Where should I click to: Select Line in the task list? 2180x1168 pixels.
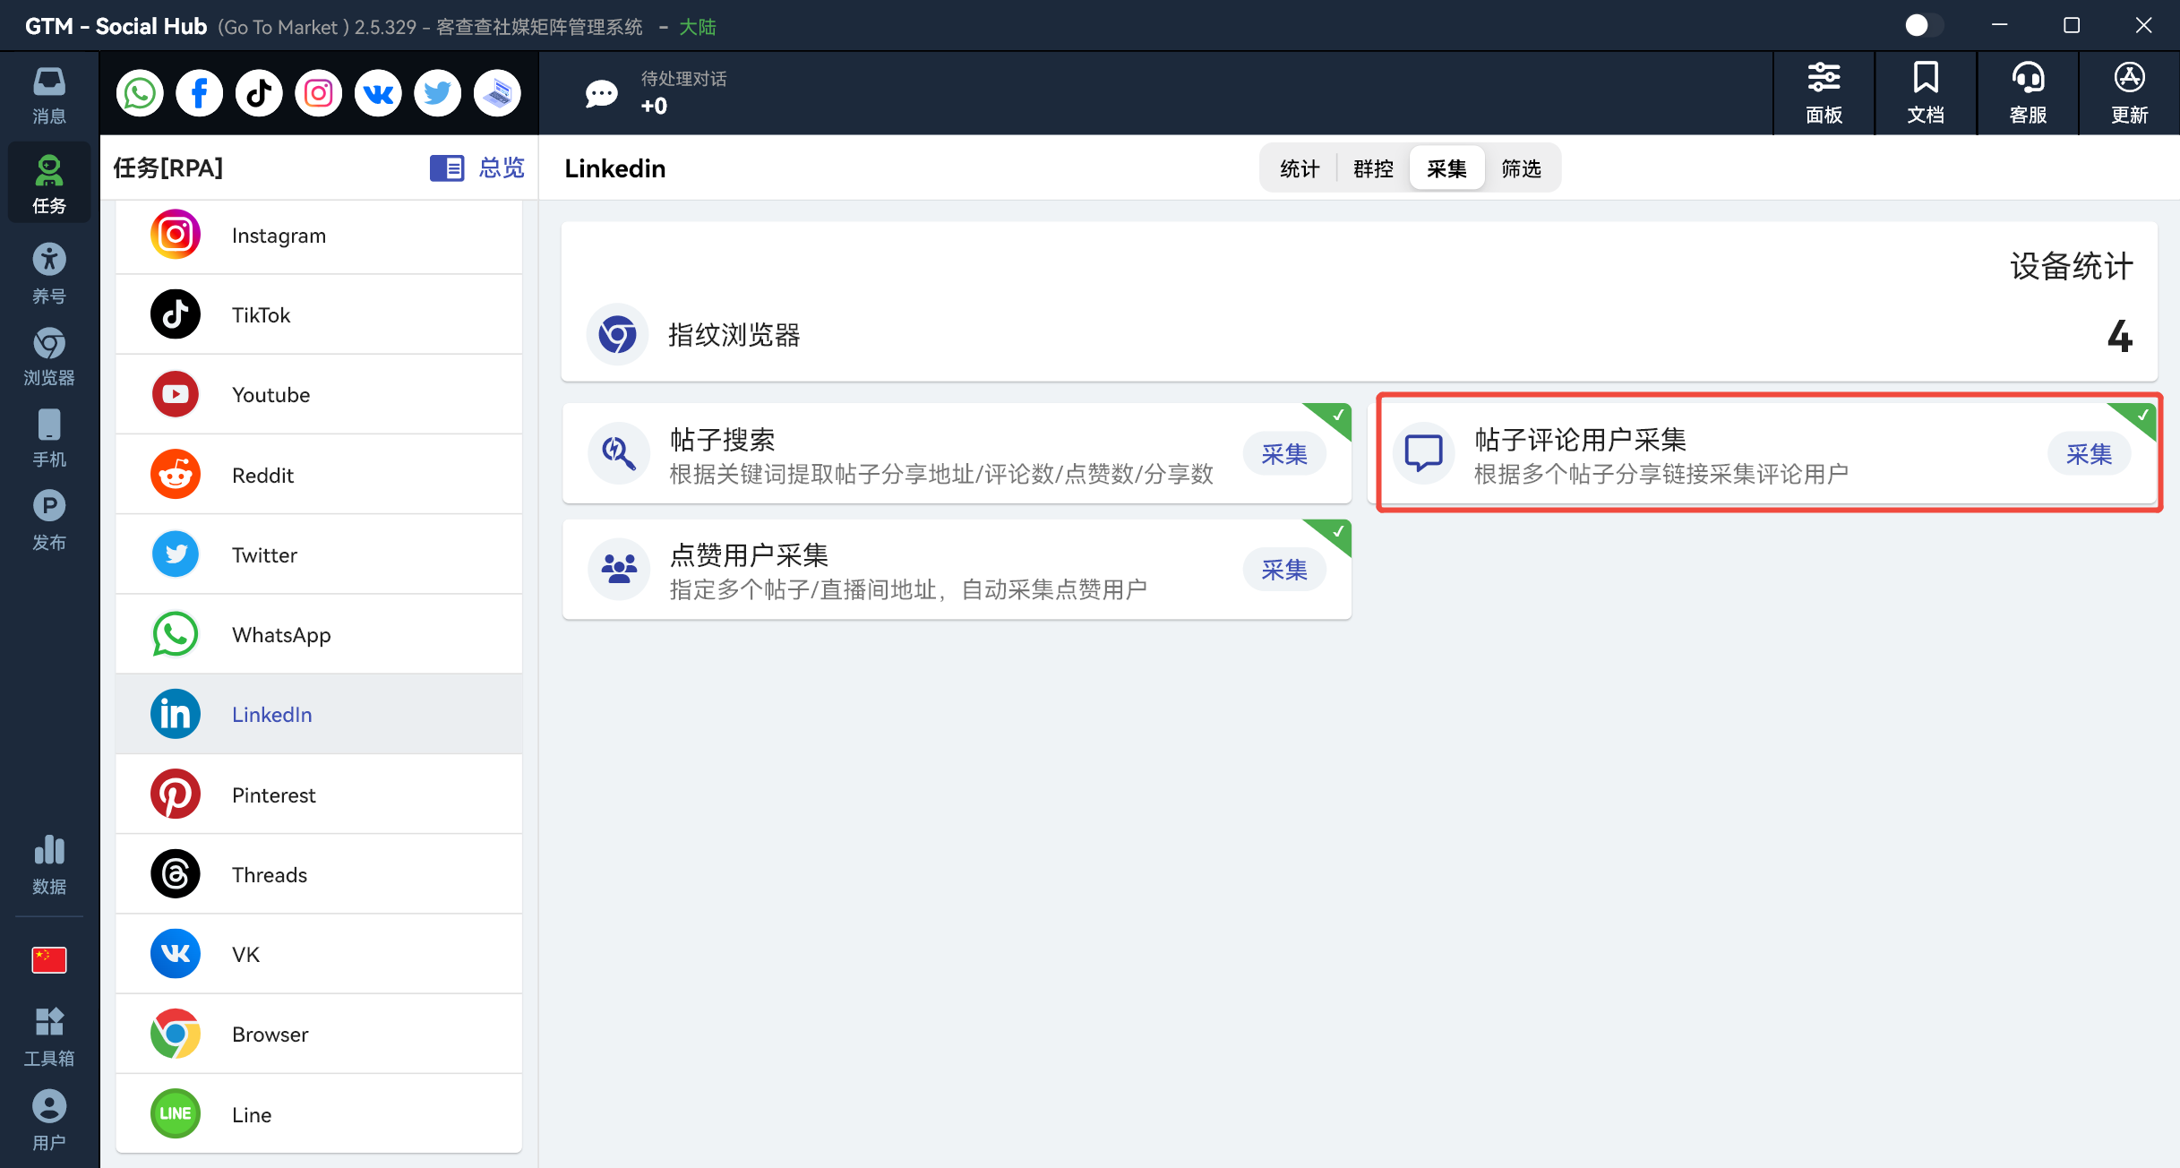pos(319,1114)
